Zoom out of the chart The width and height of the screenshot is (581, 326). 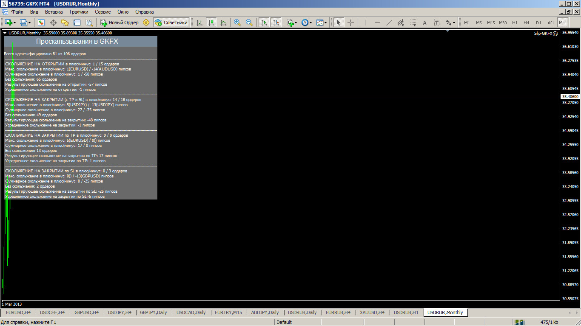[x=249, y=22]
